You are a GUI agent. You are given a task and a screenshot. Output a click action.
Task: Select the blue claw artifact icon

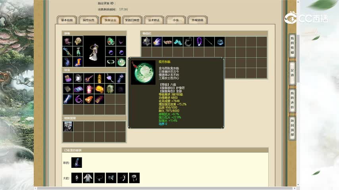pyautogui.click(x=120, y=78)
